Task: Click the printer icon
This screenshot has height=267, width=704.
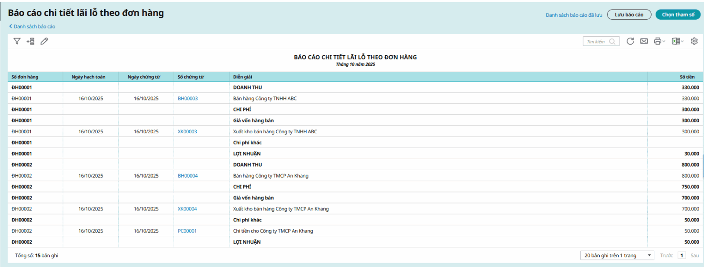Action: click(657, 41)
